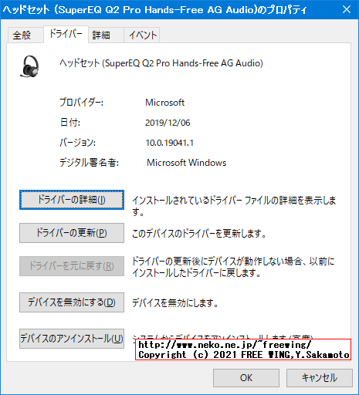Click description デバイスを無効にします。
The width and height of the screenshot is (359, 395).
(x=175, y=303)
